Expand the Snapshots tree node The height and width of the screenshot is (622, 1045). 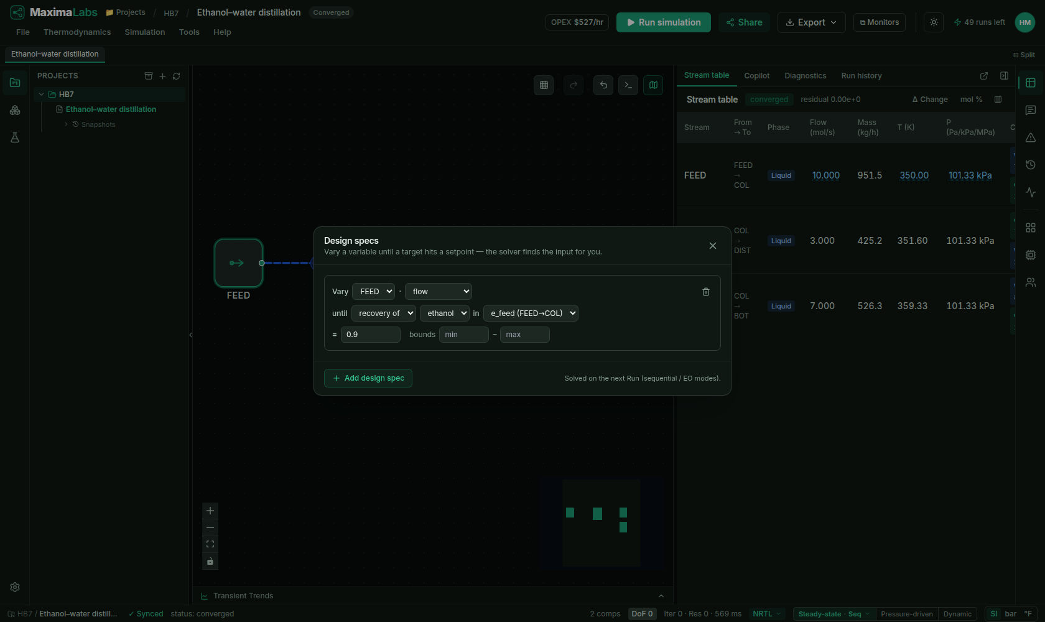67,124
